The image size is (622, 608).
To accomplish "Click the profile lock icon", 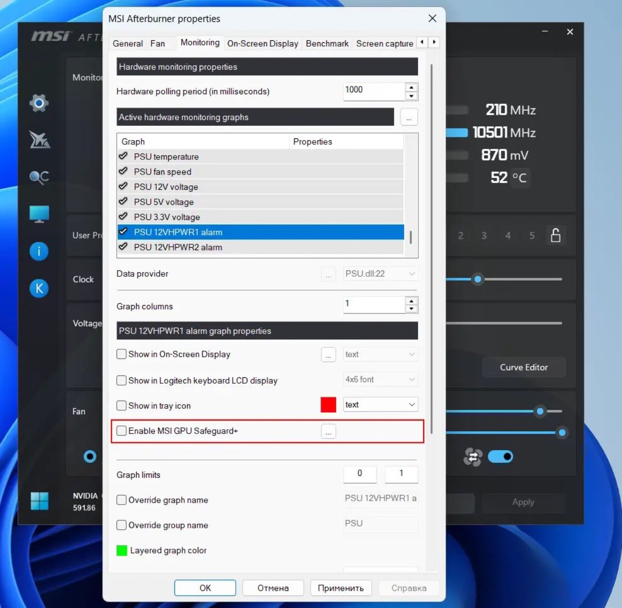I will (555, 236).
